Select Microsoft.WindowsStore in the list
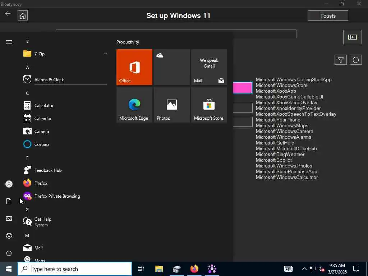This screenshot has height=276, width=368. (x=282, y=86)
